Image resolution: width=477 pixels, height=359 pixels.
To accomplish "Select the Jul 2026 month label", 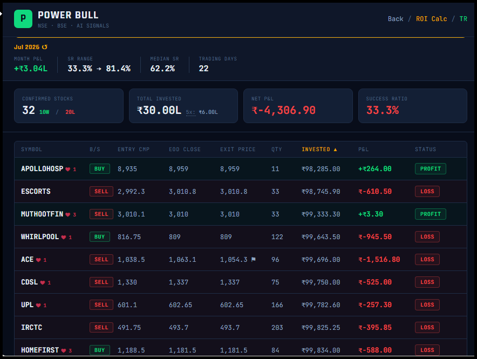I will pyautogui.click(x=27, y=47).
